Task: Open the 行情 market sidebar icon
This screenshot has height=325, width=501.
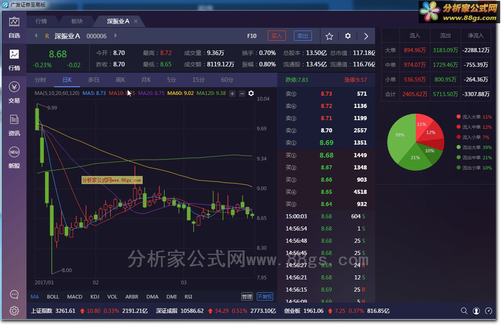Action: (14, 60)
